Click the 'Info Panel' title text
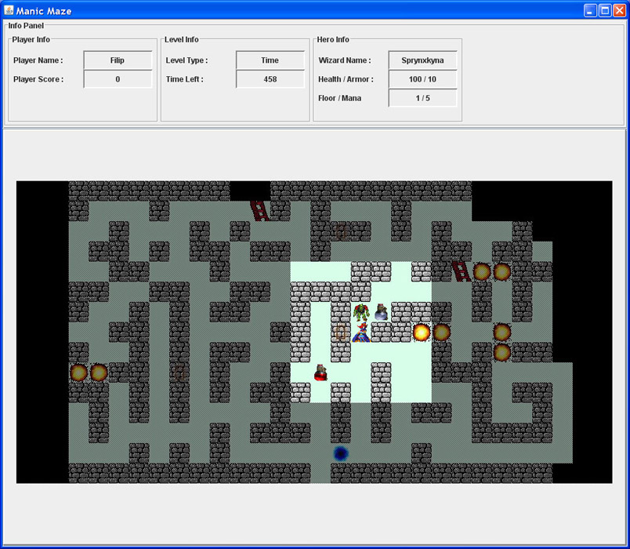630x549 pixels. point(26,26)
